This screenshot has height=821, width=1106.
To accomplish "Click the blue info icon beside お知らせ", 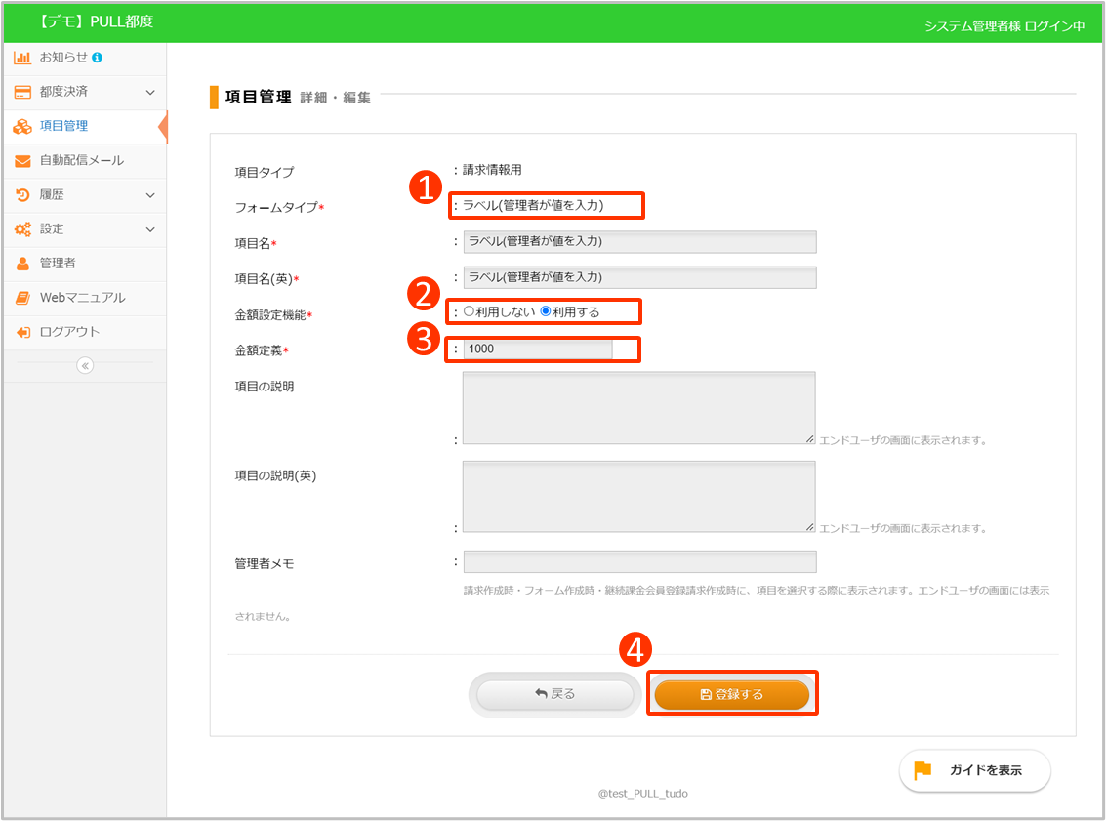I will [98, 58].
